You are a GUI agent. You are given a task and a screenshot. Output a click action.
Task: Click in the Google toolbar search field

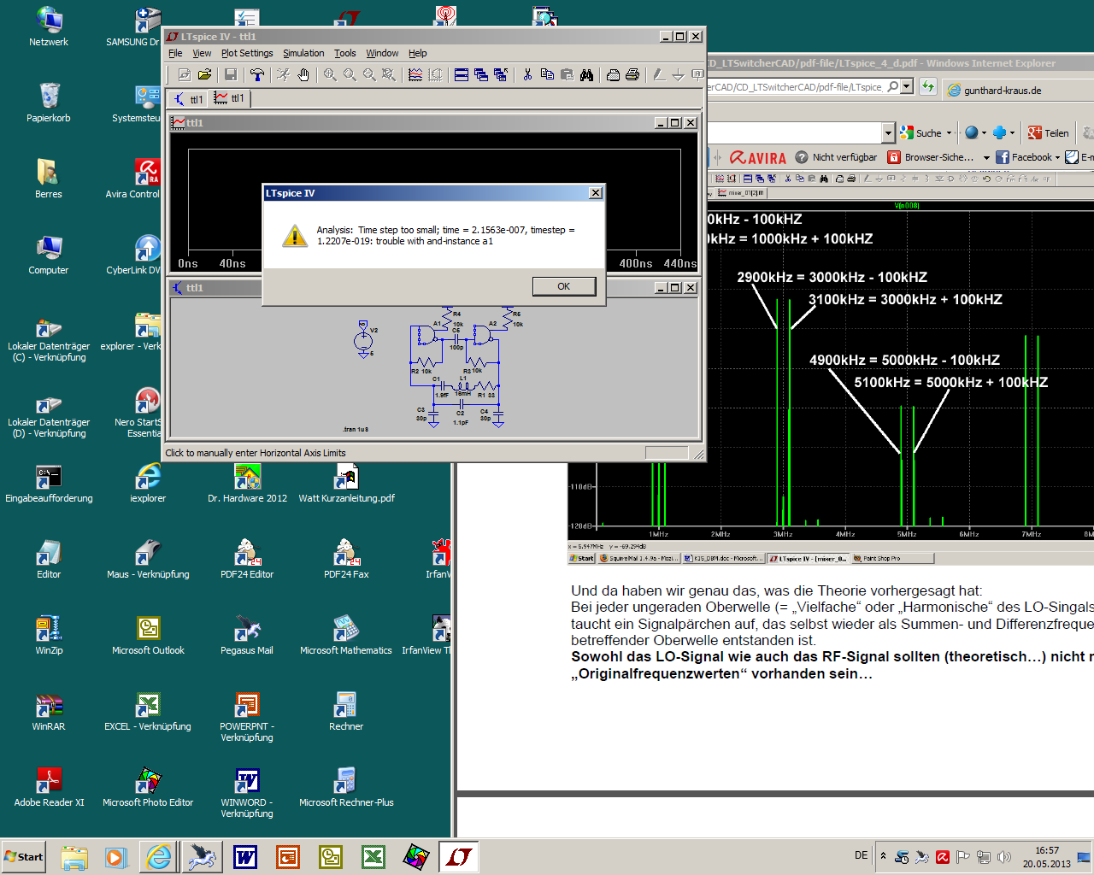795,132
